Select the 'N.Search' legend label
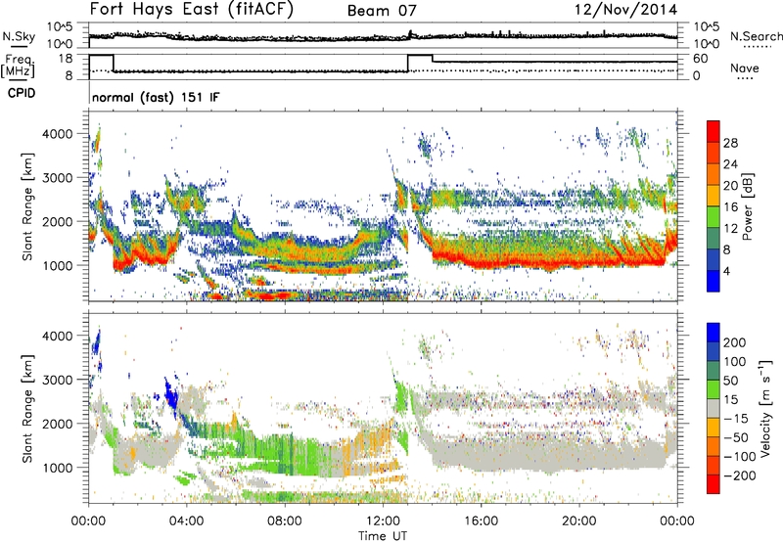 [x=757, y=36]
